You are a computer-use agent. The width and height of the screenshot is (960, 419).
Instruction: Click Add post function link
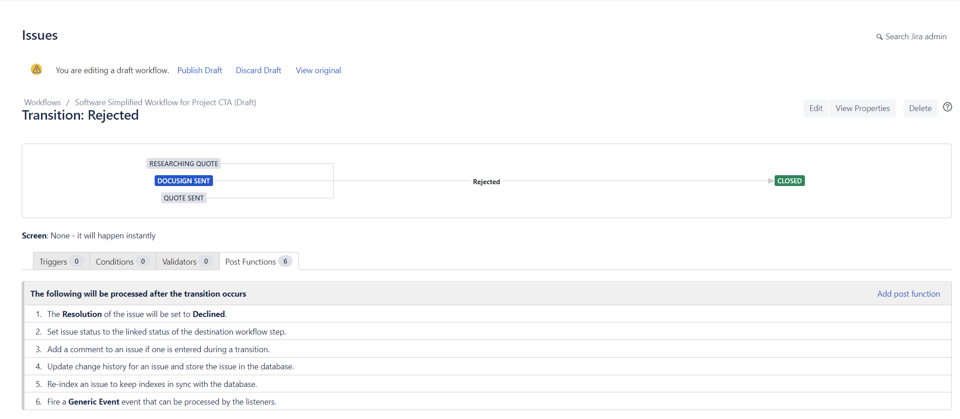click(908, 294)
